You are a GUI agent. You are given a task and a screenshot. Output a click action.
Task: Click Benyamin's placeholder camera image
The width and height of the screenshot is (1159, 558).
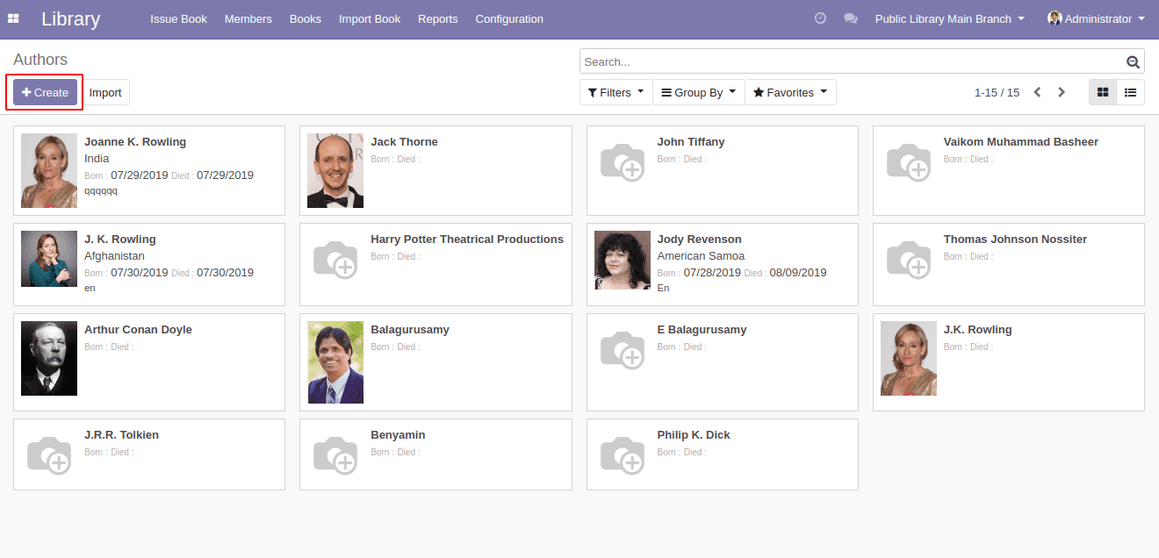pos(335,455)
